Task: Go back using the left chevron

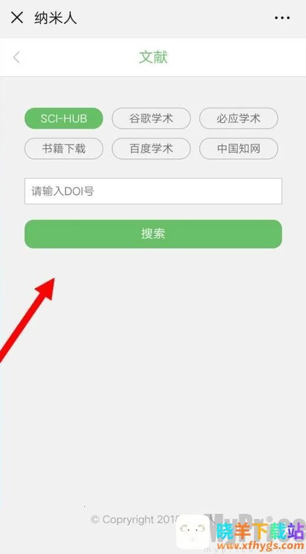Action: coord(17,57)
